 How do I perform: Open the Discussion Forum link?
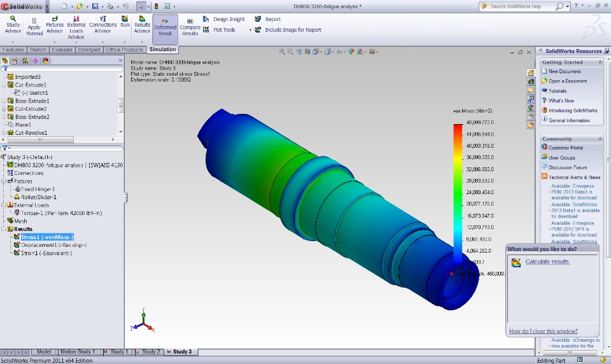567,167
